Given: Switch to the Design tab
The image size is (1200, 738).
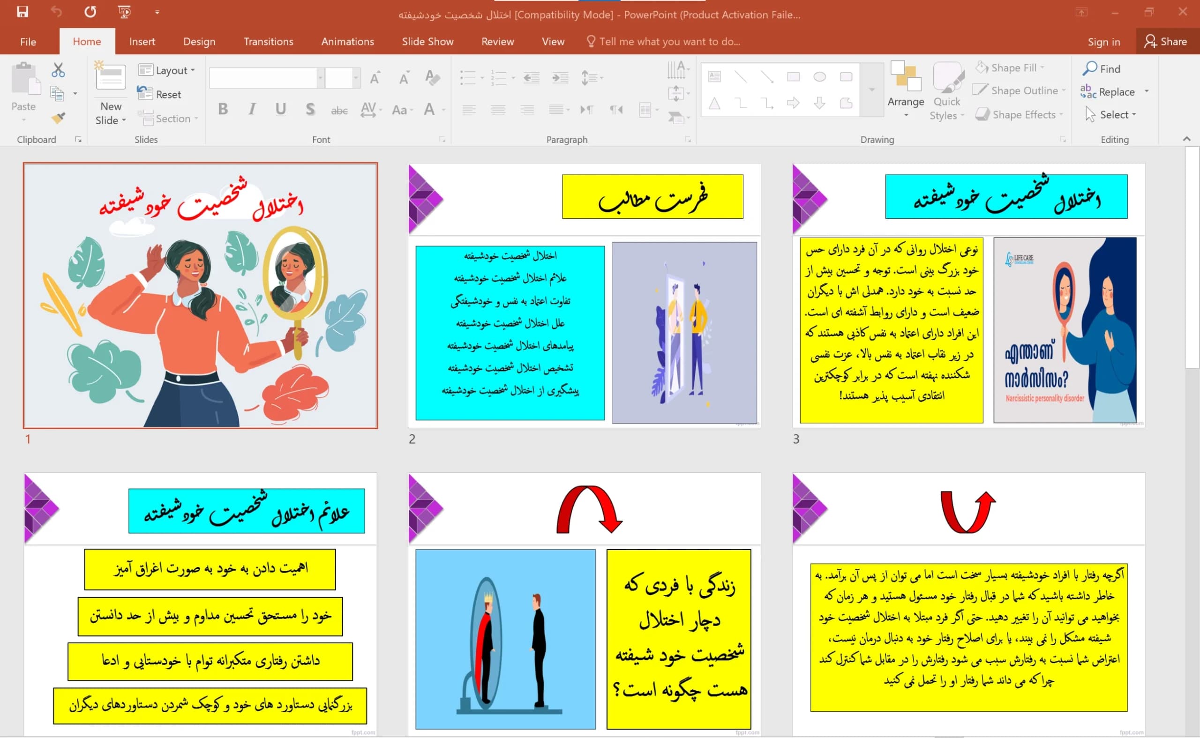Looking at the screenshot, I should 199,42.
